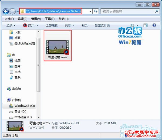
Task: Toggle the preview pane icon
Action: click(146, 25)
